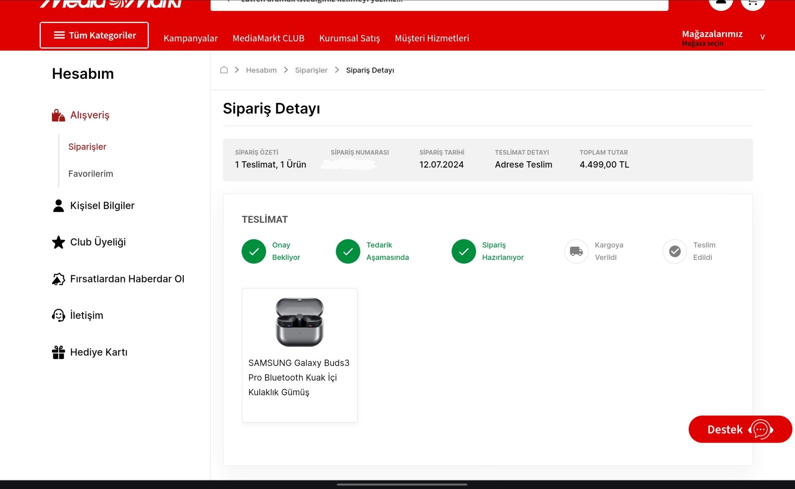The width and height of the screenshot is (795, 489).
Task: Click the Sipariş Detayı breadcrumb text
Action: 370,70
